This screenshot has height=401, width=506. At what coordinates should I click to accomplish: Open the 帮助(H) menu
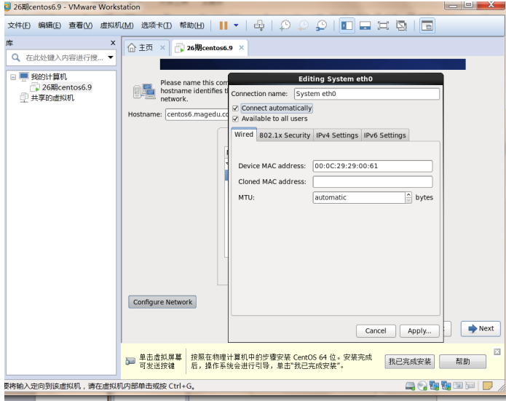pos(191,25)
